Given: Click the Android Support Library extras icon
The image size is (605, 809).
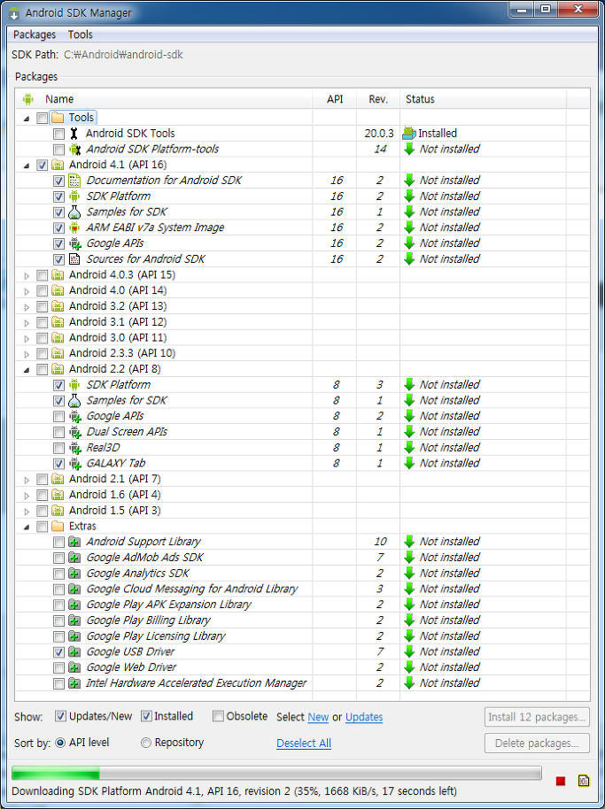Looking at the screenshot, I should point(75,542).
